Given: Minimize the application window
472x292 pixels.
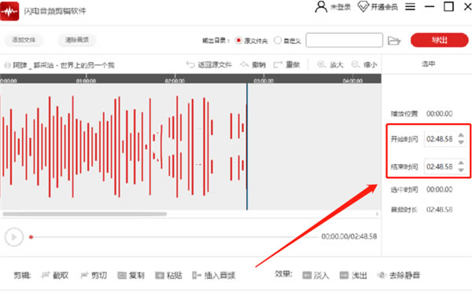Looking at the screenshot, I should (430, 6).
